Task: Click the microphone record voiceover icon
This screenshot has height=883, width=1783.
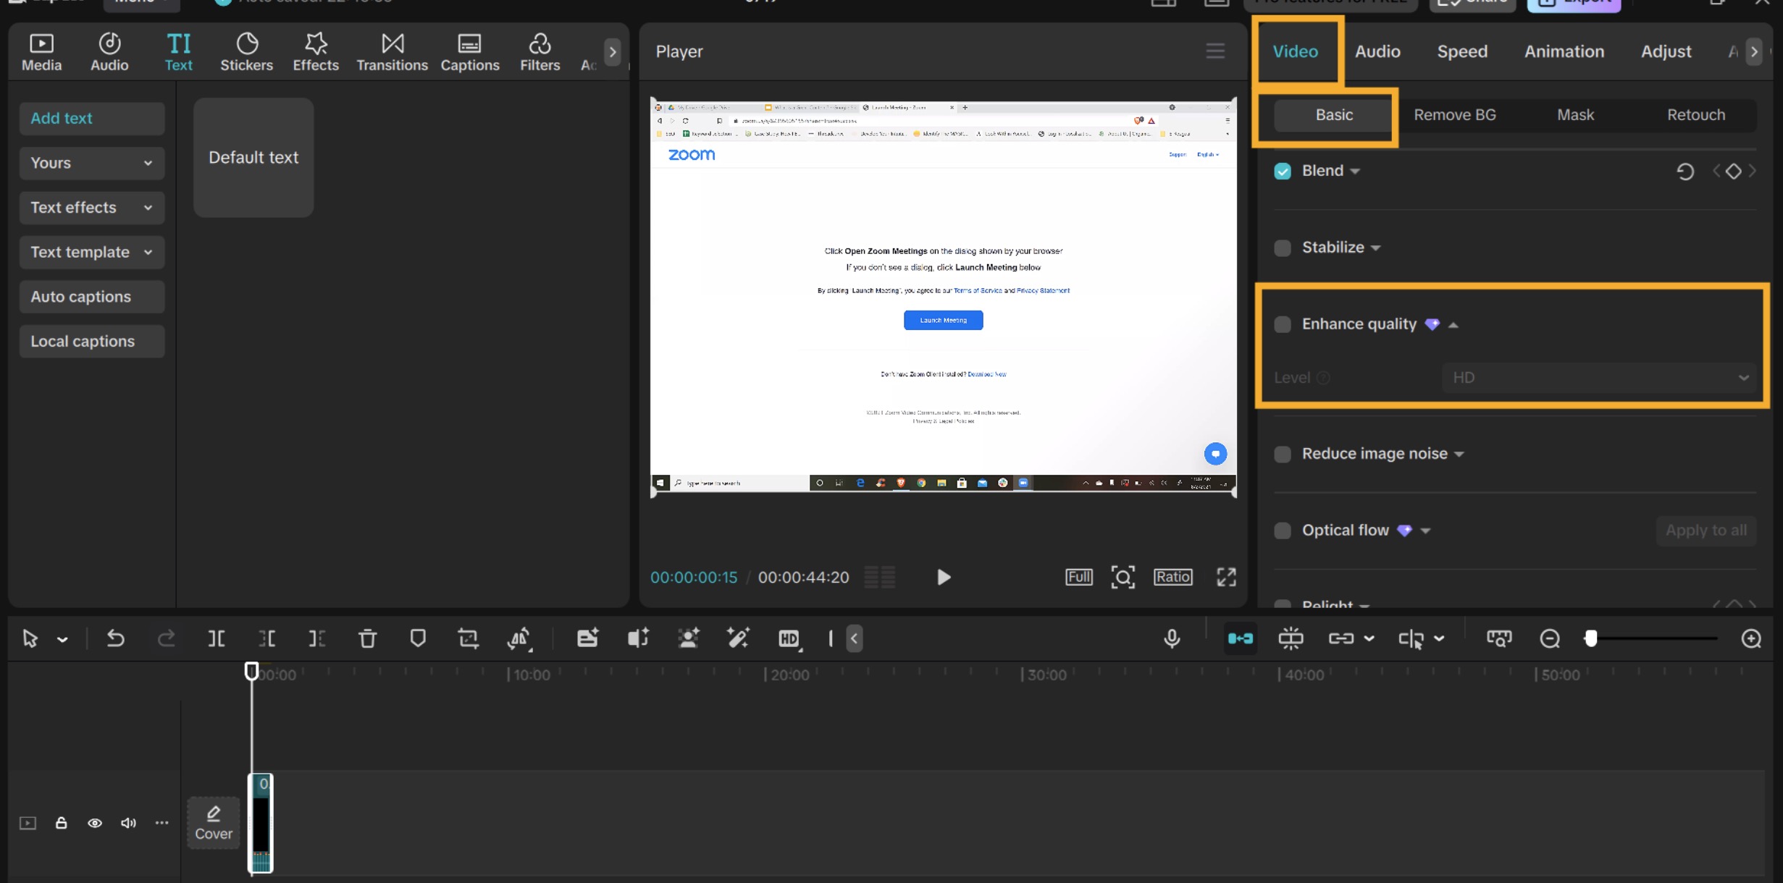Action: pos(1172,638)
